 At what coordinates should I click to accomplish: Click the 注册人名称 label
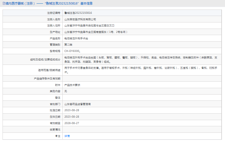(x=54, y=19)
